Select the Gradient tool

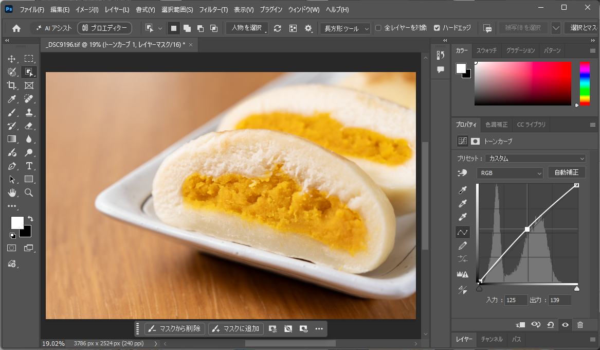(11, 139)
